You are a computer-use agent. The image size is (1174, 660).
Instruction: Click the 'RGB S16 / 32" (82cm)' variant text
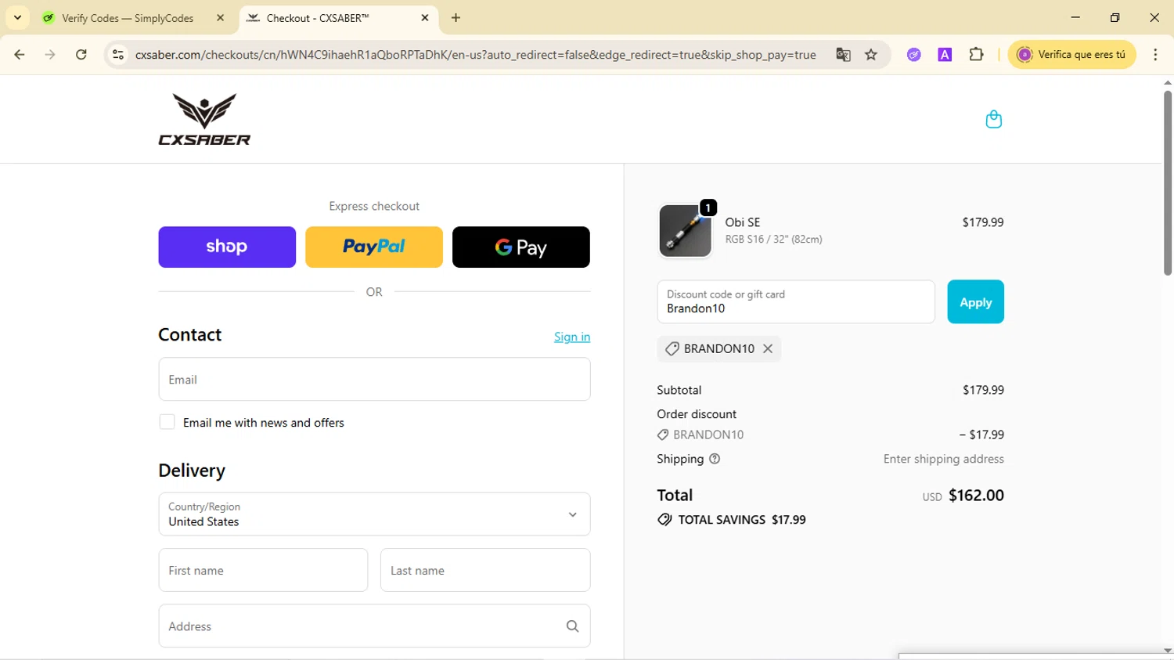tap(774, 240)
